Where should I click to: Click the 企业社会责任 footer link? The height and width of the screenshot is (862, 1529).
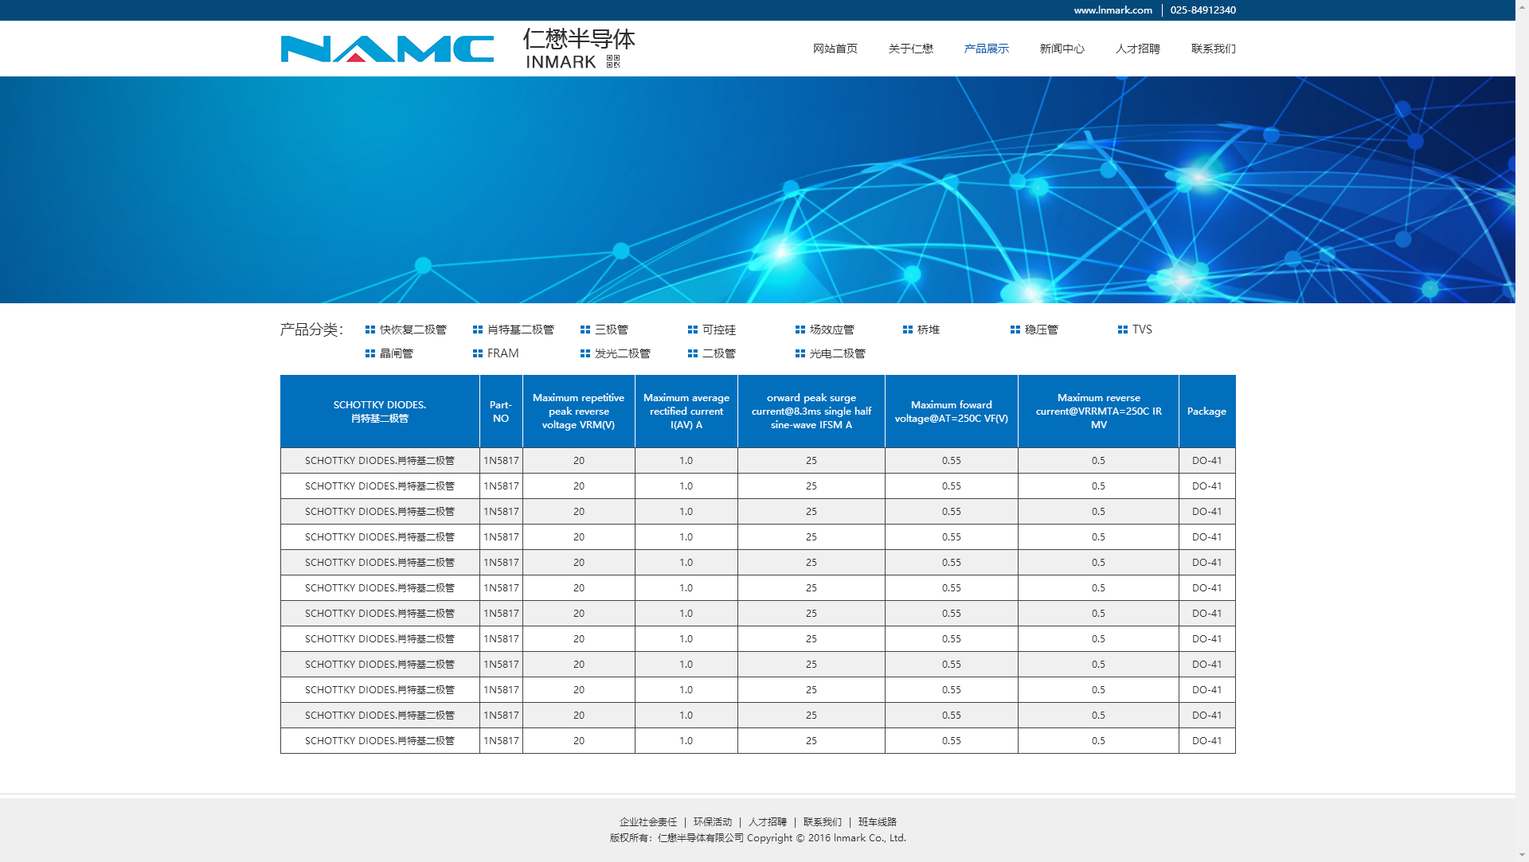[648, 821]
